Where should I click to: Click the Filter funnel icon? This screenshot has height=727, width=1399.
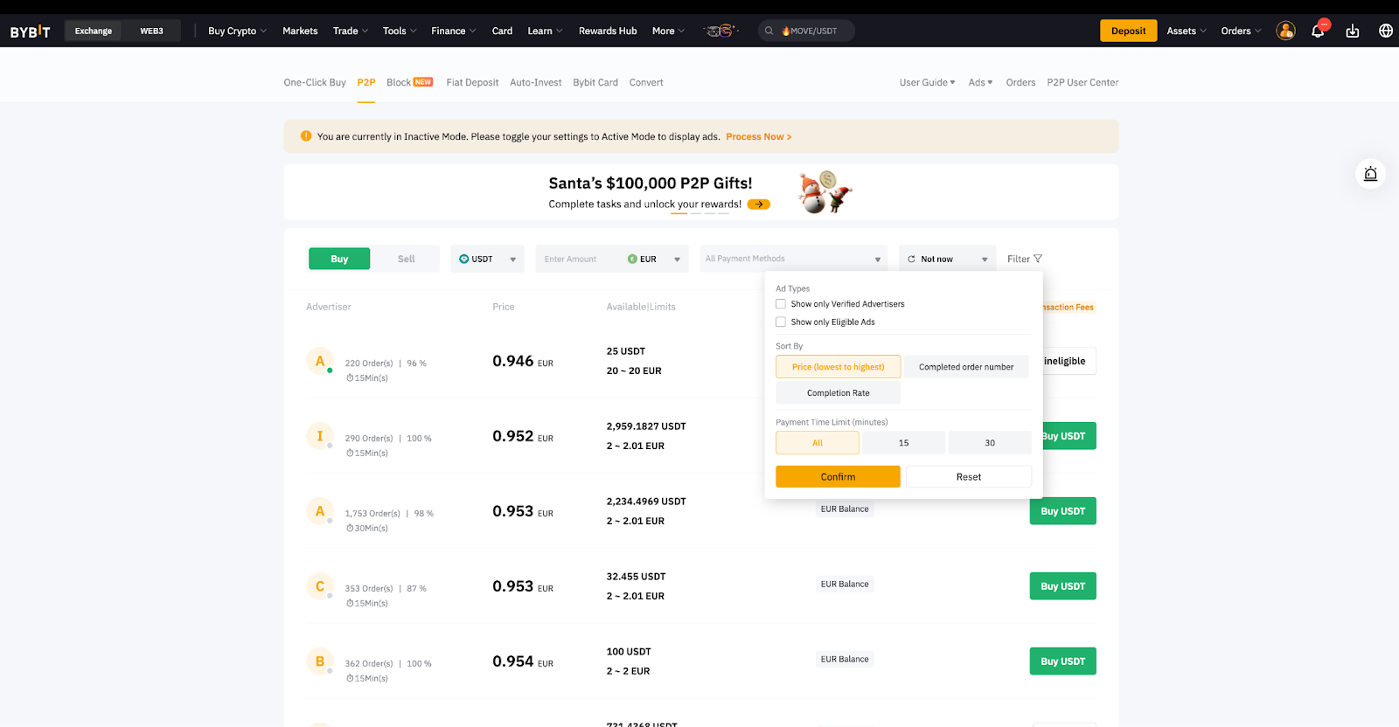pyautogui.click(x=1038, y=259)
